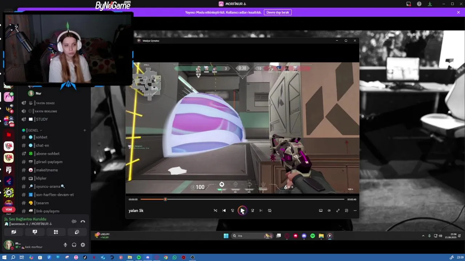465x261 pixels.
Task: Open Discord user settings gear
Action: pyautogui.click(x=83, y=245)
